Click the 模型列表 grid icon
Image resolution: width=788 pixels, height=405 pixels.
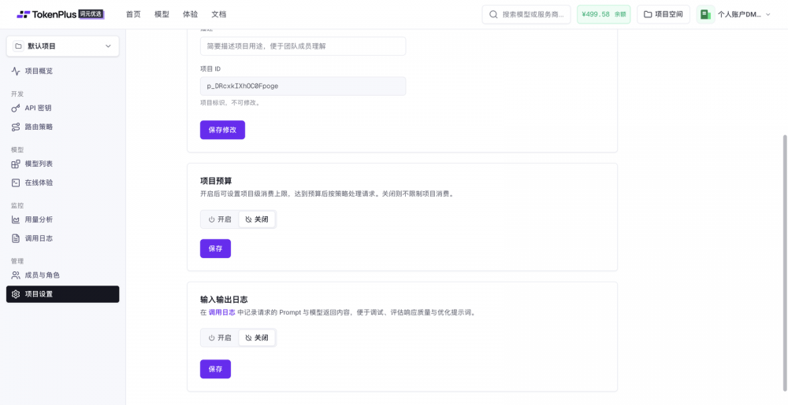pyautogui.click(x=16, y=164)
